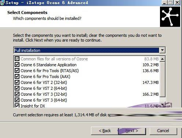Uncheck Ozone 6 for Pro Tools (AAX)

17,77
